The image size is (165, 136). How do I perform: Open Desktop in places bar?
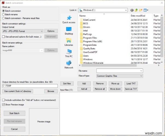tap(69, 31)
